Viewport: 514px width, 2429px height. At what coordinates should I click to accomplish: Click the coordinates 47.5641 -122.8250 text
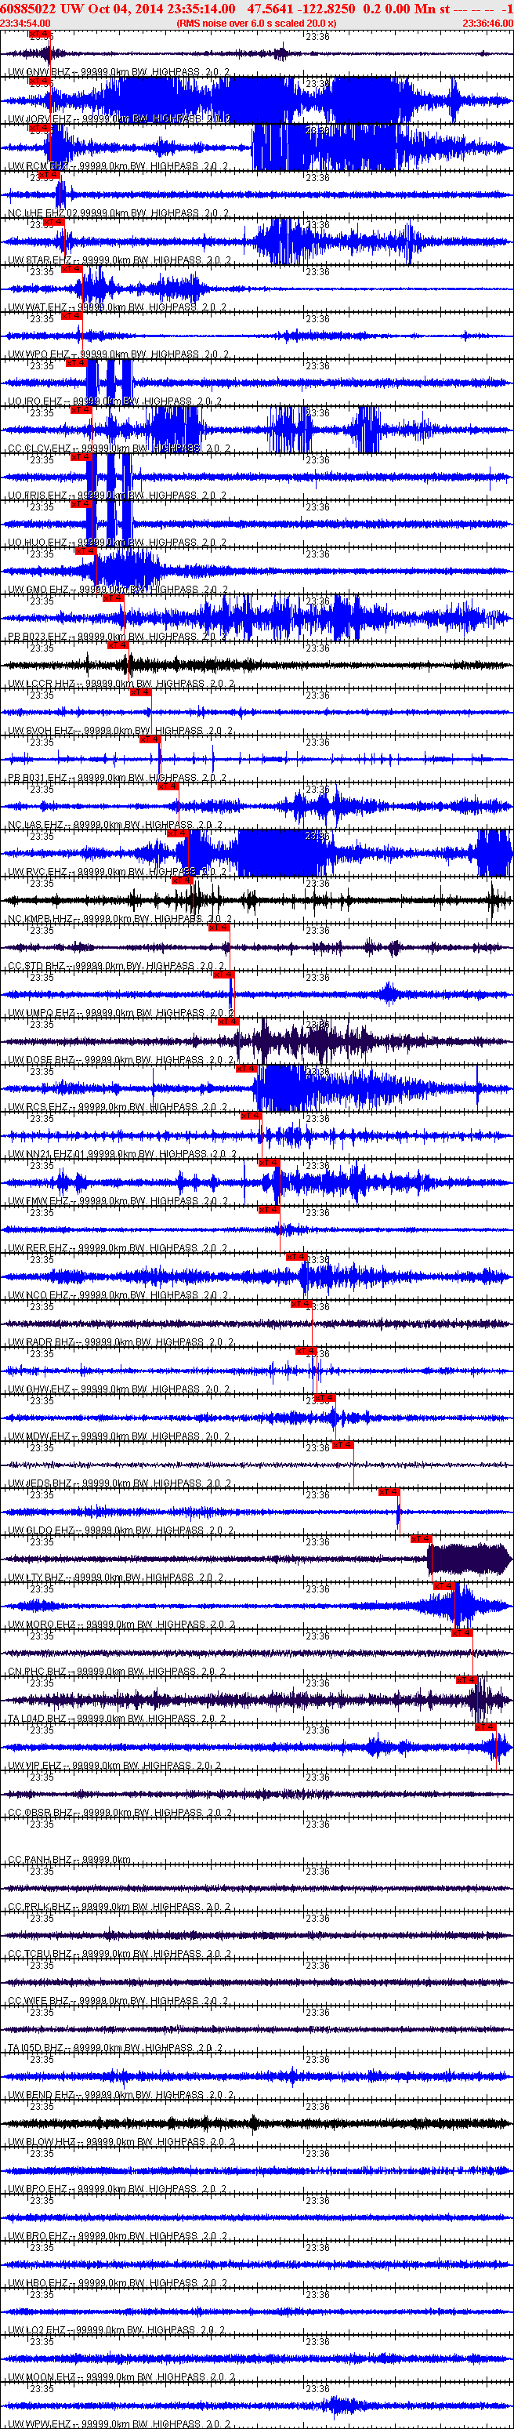click(302, 8)
